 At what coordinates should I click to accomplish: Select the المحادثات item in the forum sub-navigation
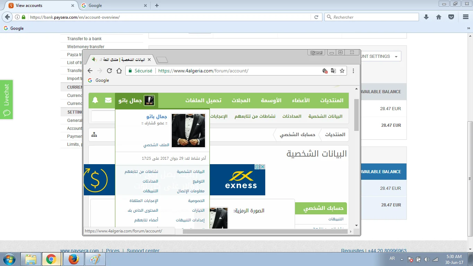(292, 116)
